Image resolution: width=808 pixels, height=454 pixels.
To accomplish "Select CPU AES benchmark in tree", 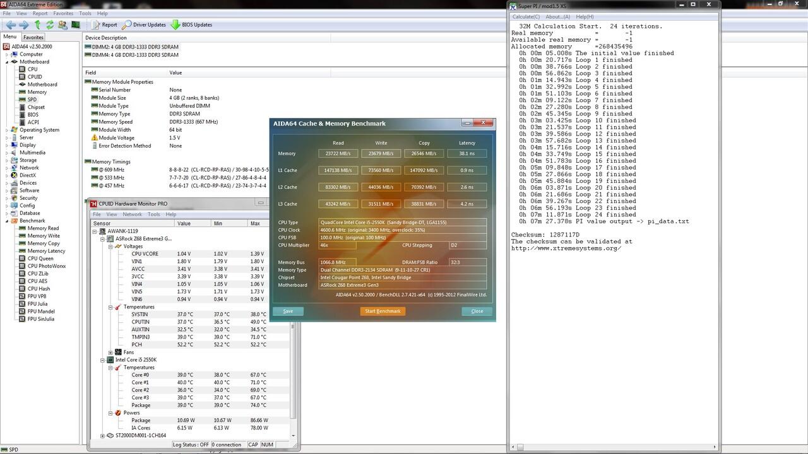I will click(33, 281).
